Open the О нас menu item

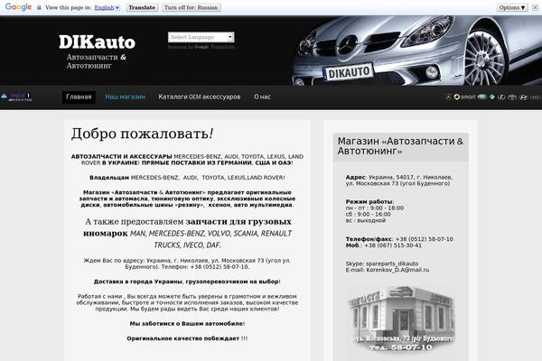coord(262,97)
